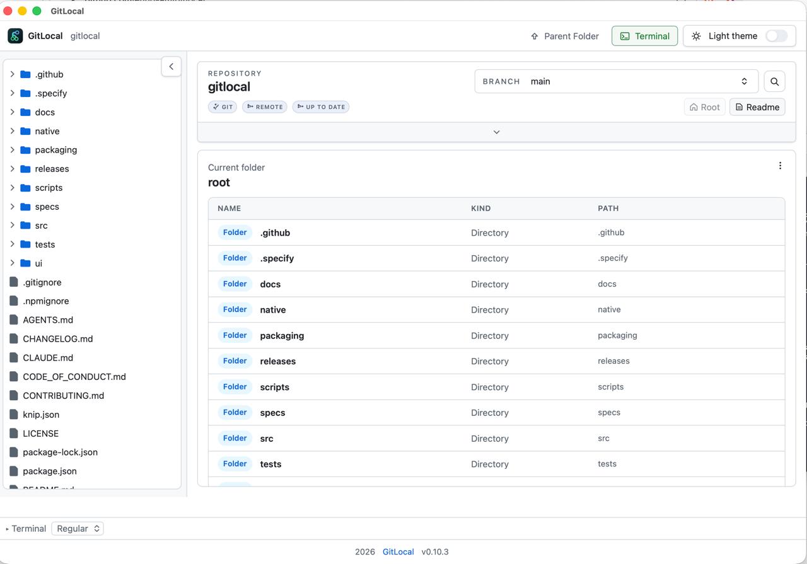
Task: Click the native folder icon in sidebar
Action: point(25,131)
